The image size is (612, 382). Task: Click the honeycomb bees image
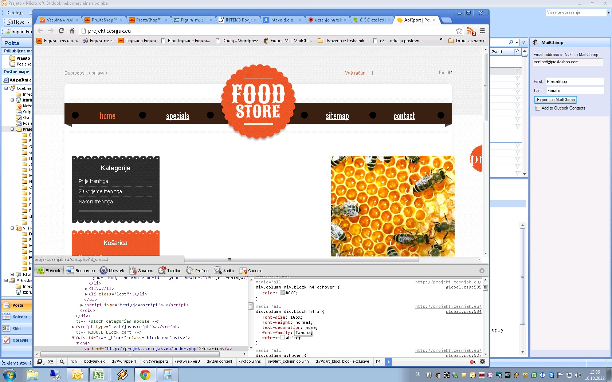pyautogui.click(x=393, y=206)
